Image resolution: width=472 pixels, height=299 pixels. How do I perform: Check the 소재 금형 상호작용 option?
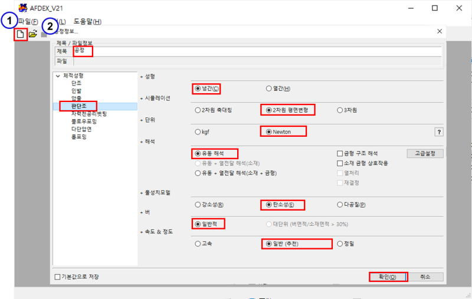(340, 163)
